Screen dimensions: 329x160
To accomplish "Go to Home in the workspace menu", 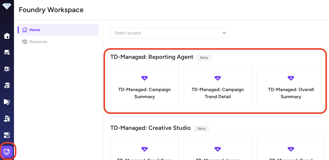I will [58, 30].
